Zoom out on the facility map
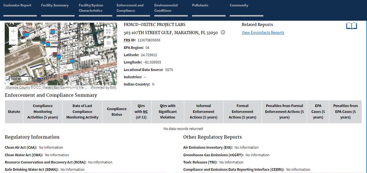Viewport: 367px width, 173px height. point(13,40)
